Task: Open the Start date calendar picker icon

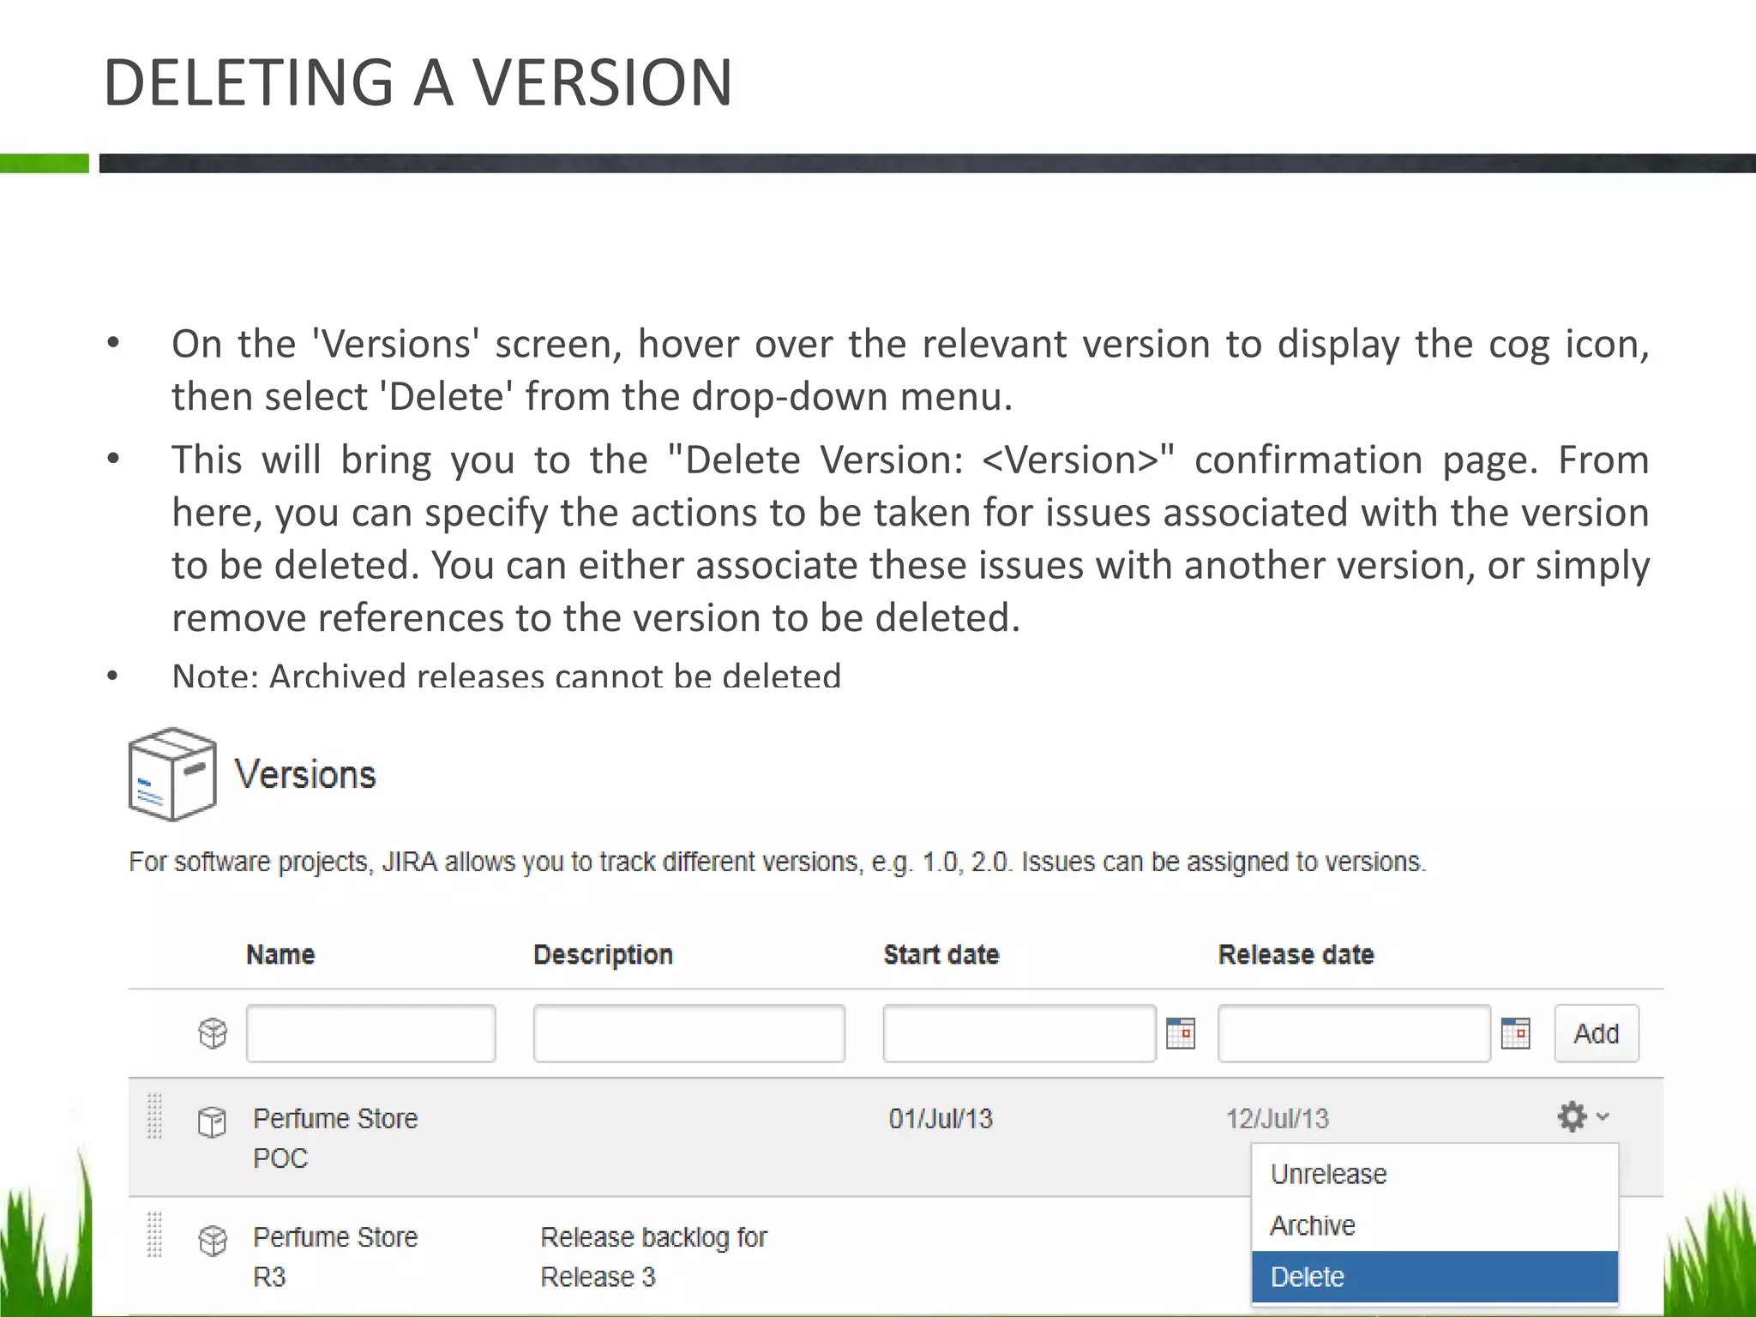Action: click(x=1181, y=1033)
